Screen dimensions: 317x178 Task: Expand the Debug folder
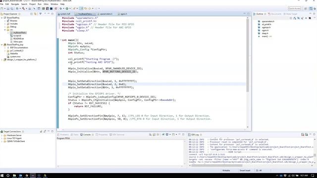point(5,27)
